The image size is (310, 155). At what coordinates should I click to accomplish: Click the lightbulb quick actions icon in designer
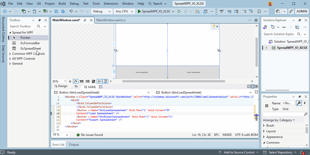pos(214,26)
